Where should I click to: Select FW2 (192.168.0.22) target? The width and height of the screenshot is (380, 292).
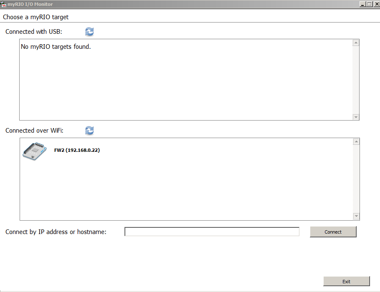coord(77,150)
